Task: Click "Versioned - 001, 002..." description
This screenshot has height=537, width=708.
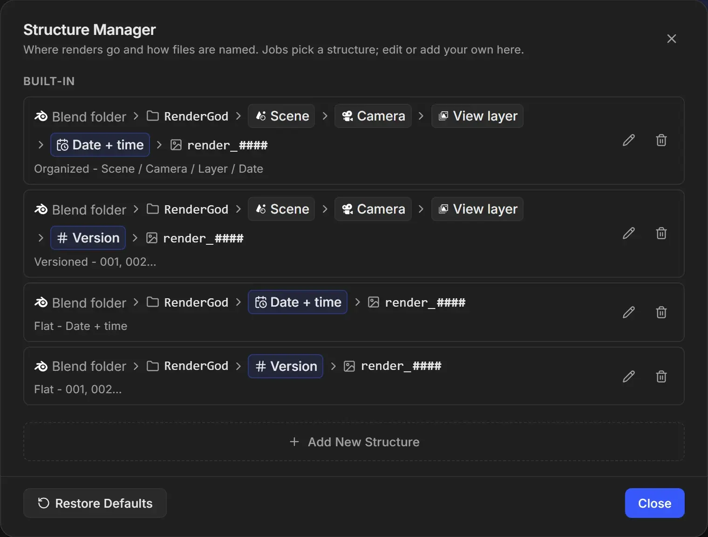Action: click(95, 262)
